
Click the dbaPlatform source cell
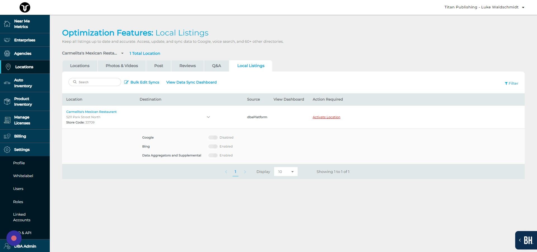coord(257,117)
